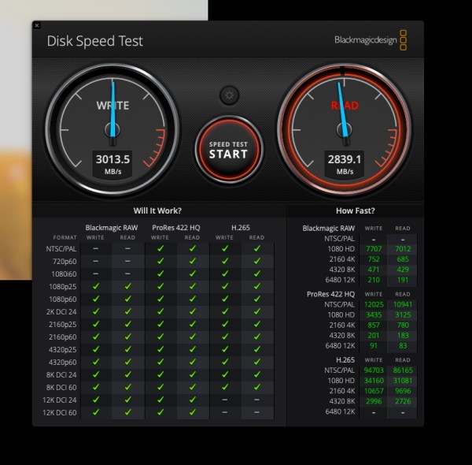Select the 3013.5 MB/s write readout
The height and width of the screenshot is (465, 472).
(113, 158)
